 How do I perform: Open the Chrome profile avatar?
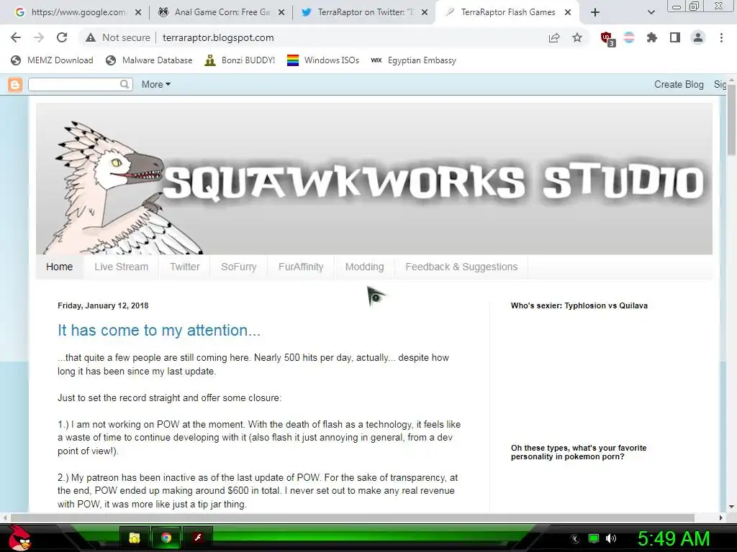point(698,37)
